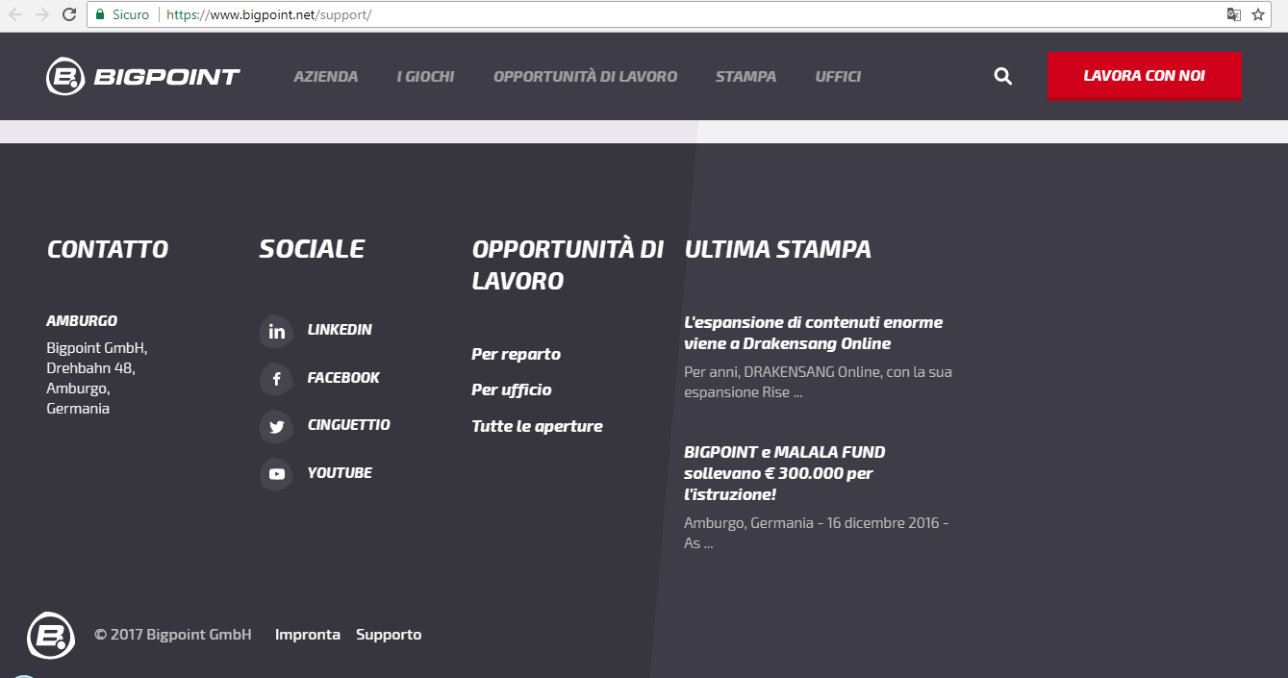Click the LinkedIn circular icon
The width and height of the screenshot is (1288, 678).
point(277,332)
